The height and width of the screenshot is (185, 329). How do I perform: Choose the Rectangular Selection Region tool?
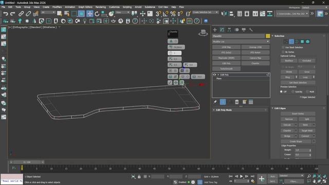click(74, 14)
